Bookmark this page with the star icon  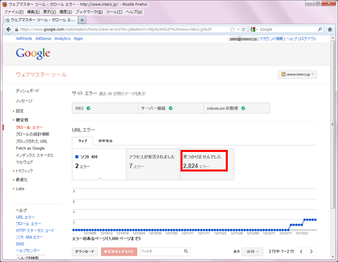233,30
